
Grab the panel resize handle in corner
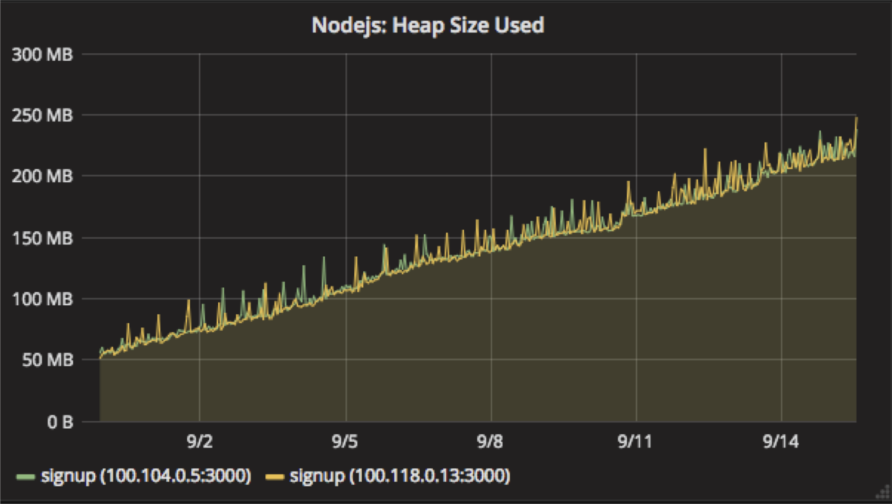[x=882, y=491]
